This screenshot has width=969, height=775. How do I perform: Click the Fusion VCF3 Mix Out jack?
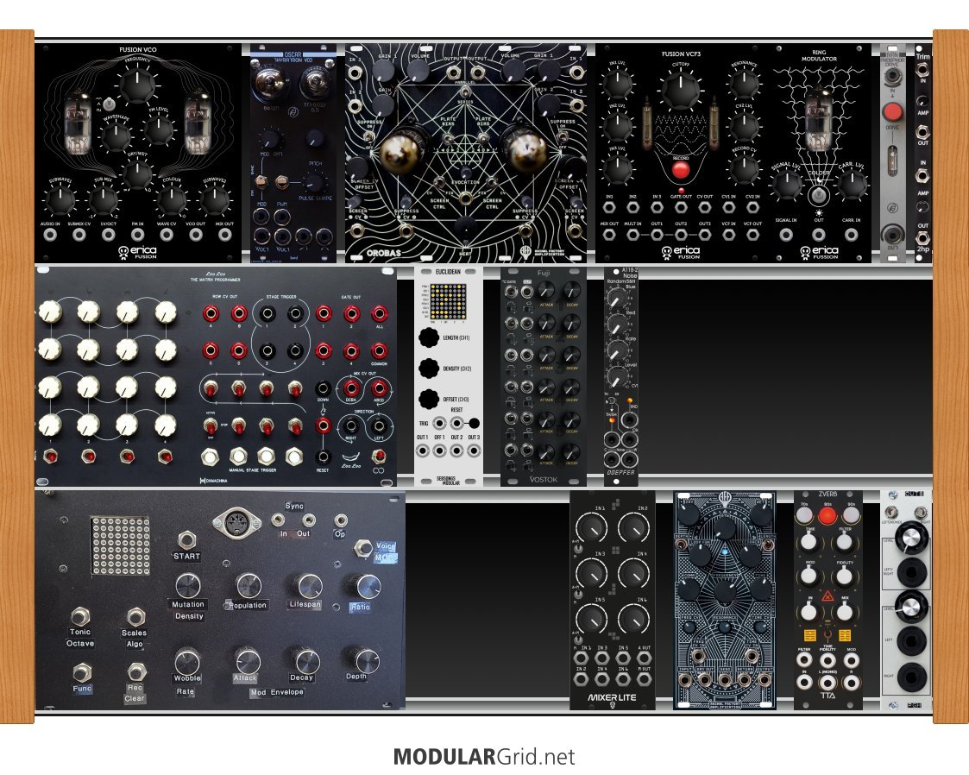click(x=609, y=235)
